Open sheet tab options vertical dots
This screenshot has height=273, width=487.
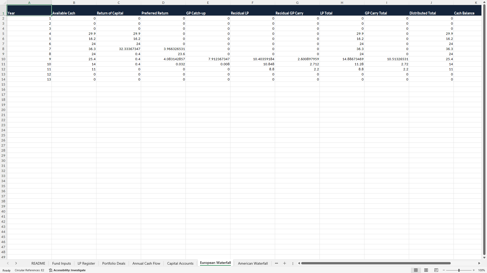point(293,263)
